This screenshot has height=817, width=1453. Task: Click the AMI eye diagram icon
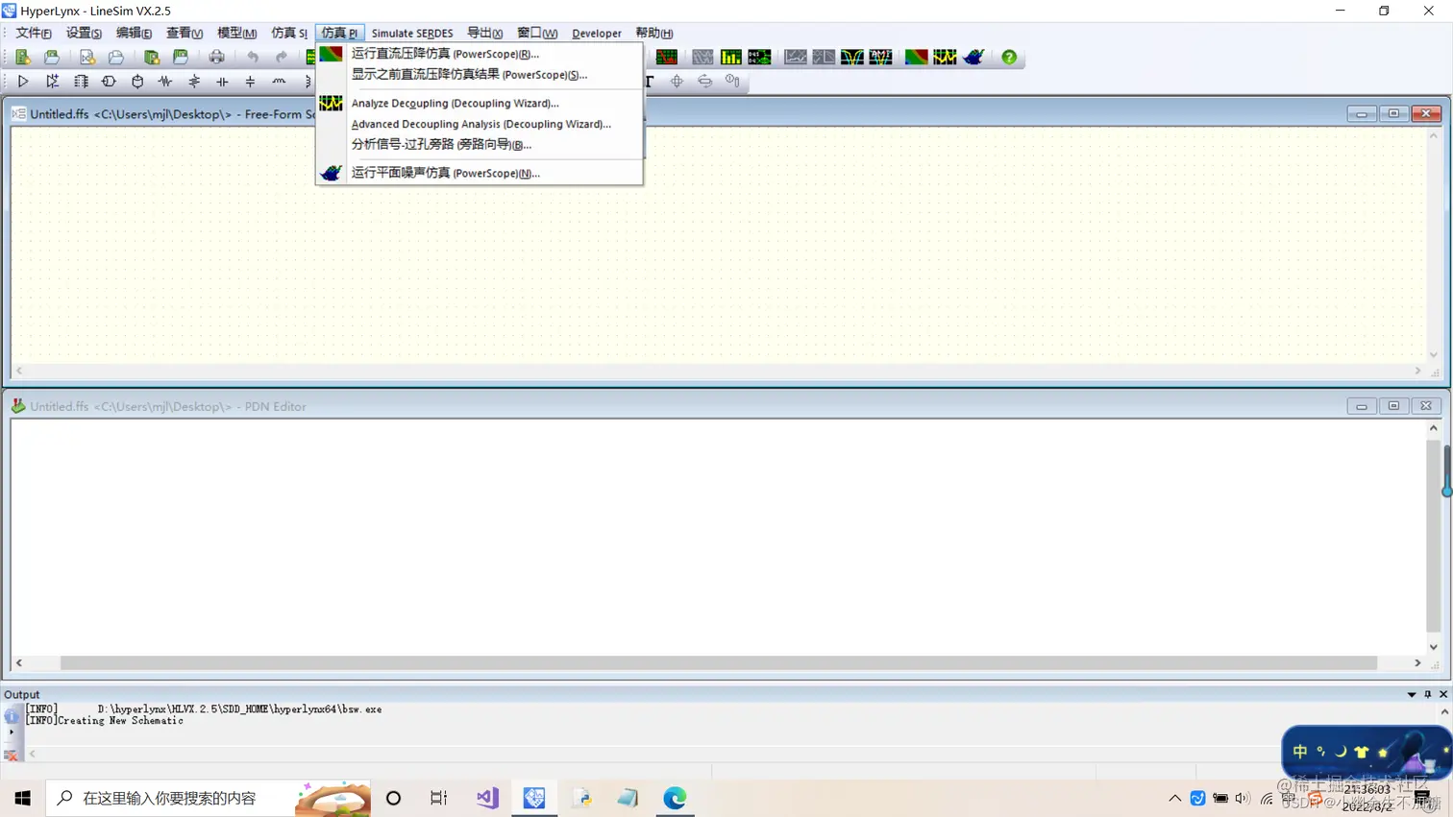point(881,58)
